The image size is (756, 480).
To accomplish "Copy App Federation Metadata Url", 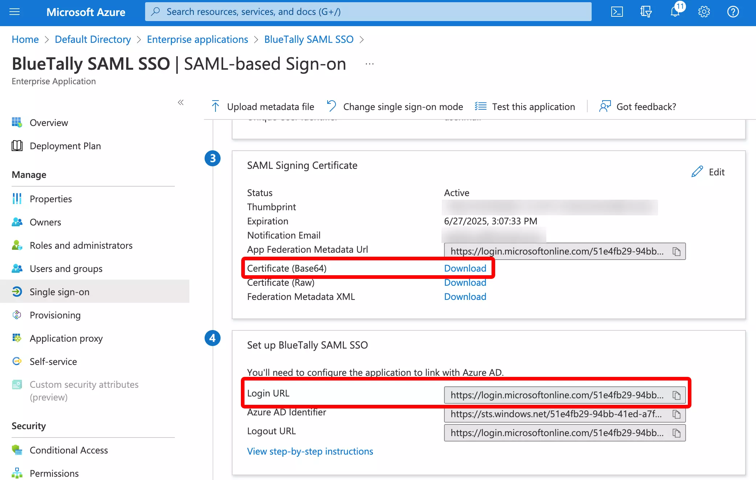I will tap(677, 251).
